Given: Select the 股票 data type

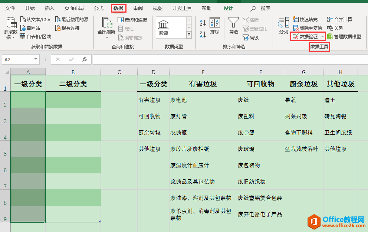Looking at the screenshot, I should (x=163, y=27).
